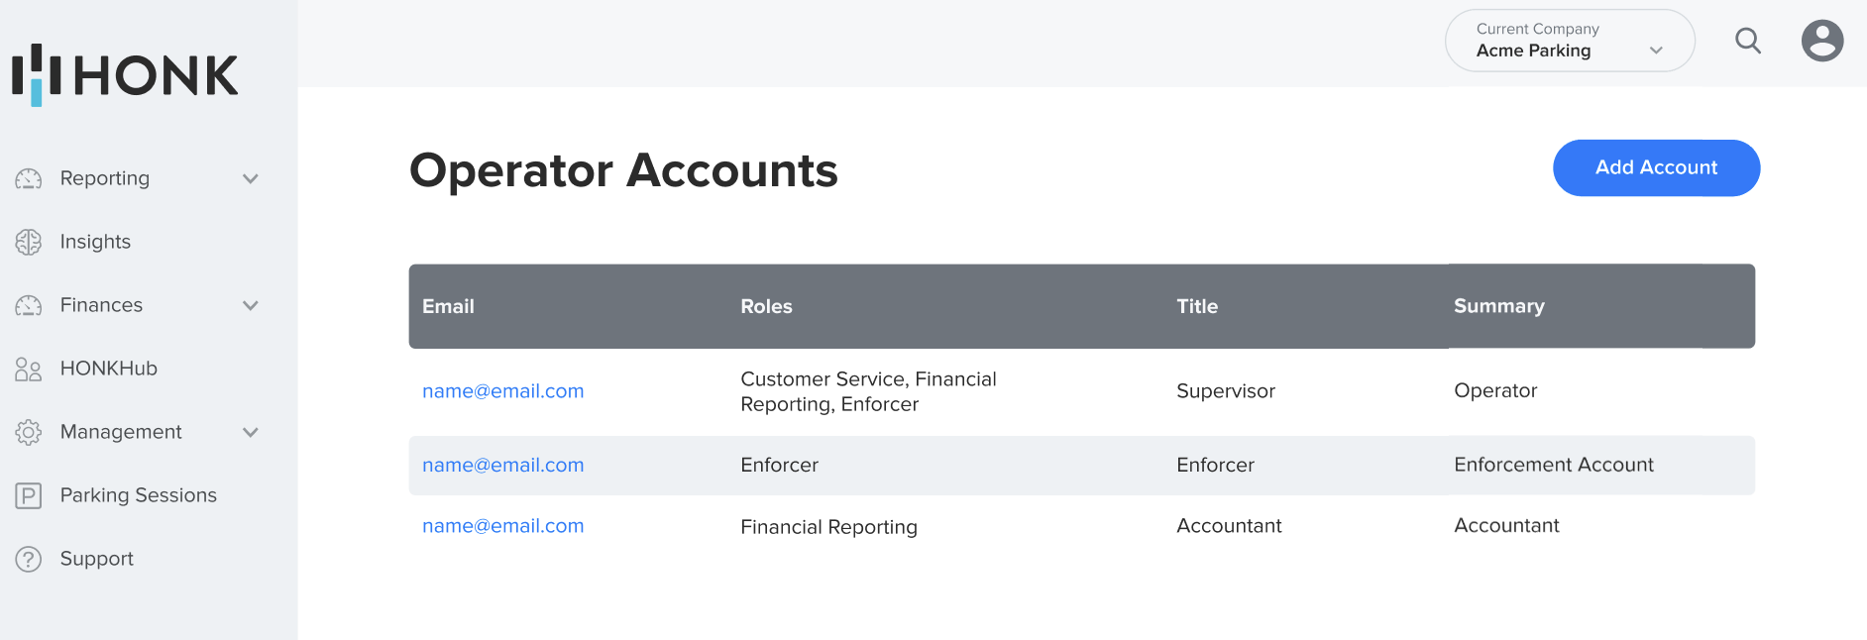Viewport: 1867px width, 640px height.
Task: Click the Reporting gauge icon
Action: click(29, 178)
